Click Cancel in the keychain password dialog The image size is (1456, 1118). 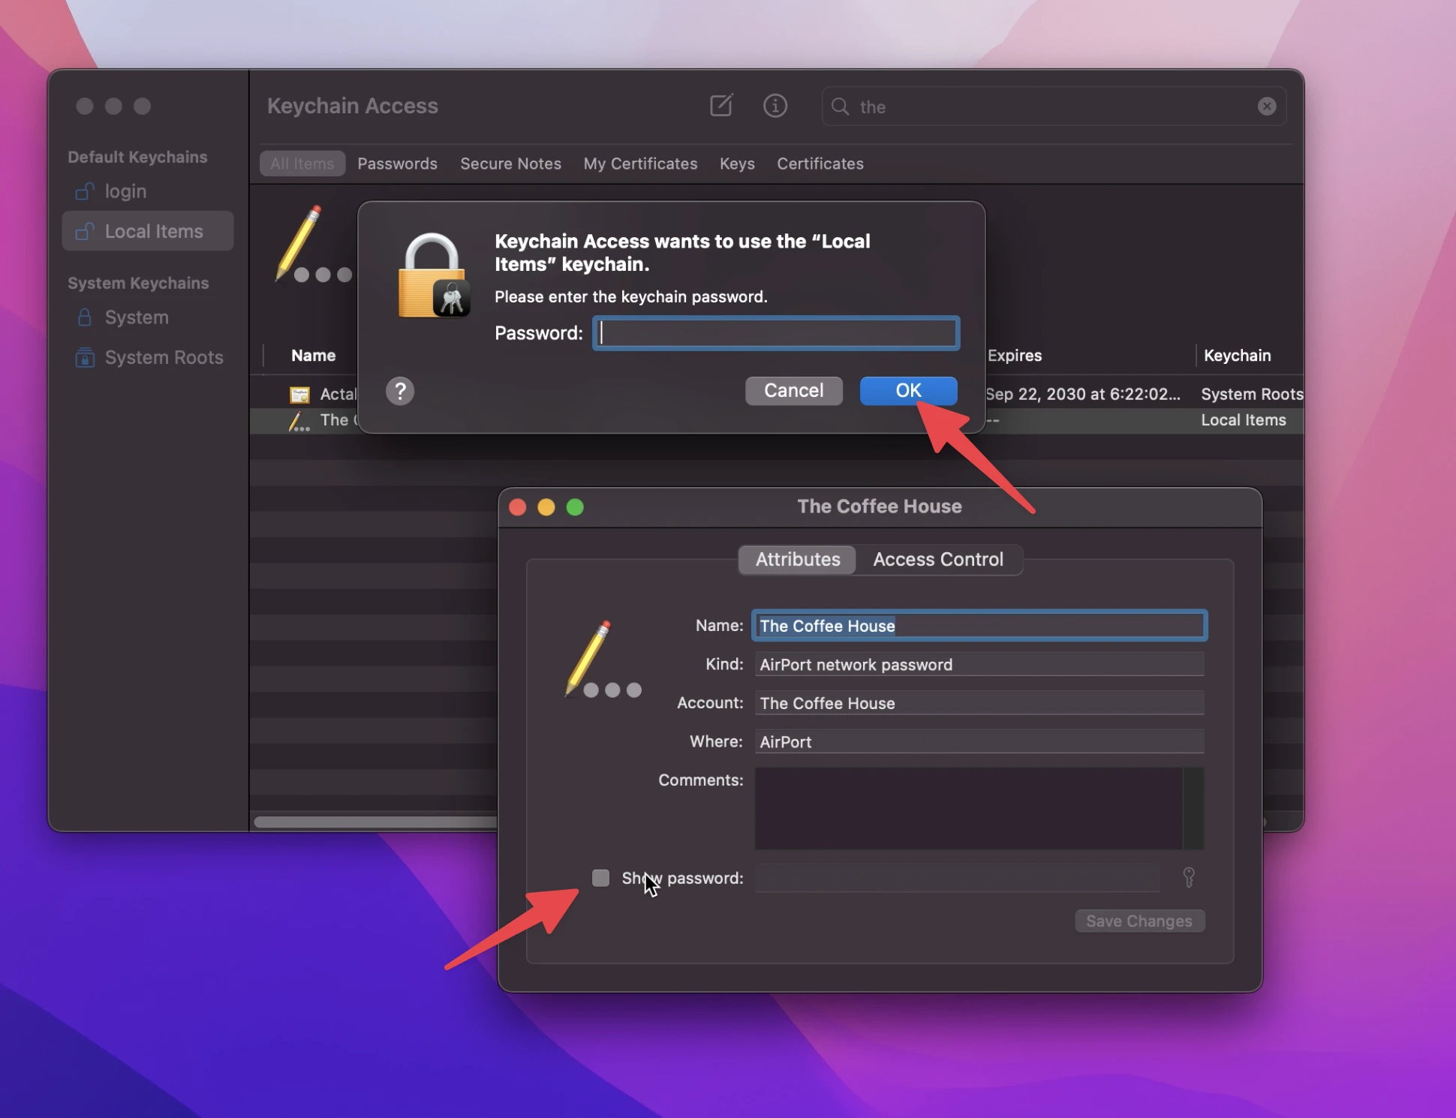[793, 391]
